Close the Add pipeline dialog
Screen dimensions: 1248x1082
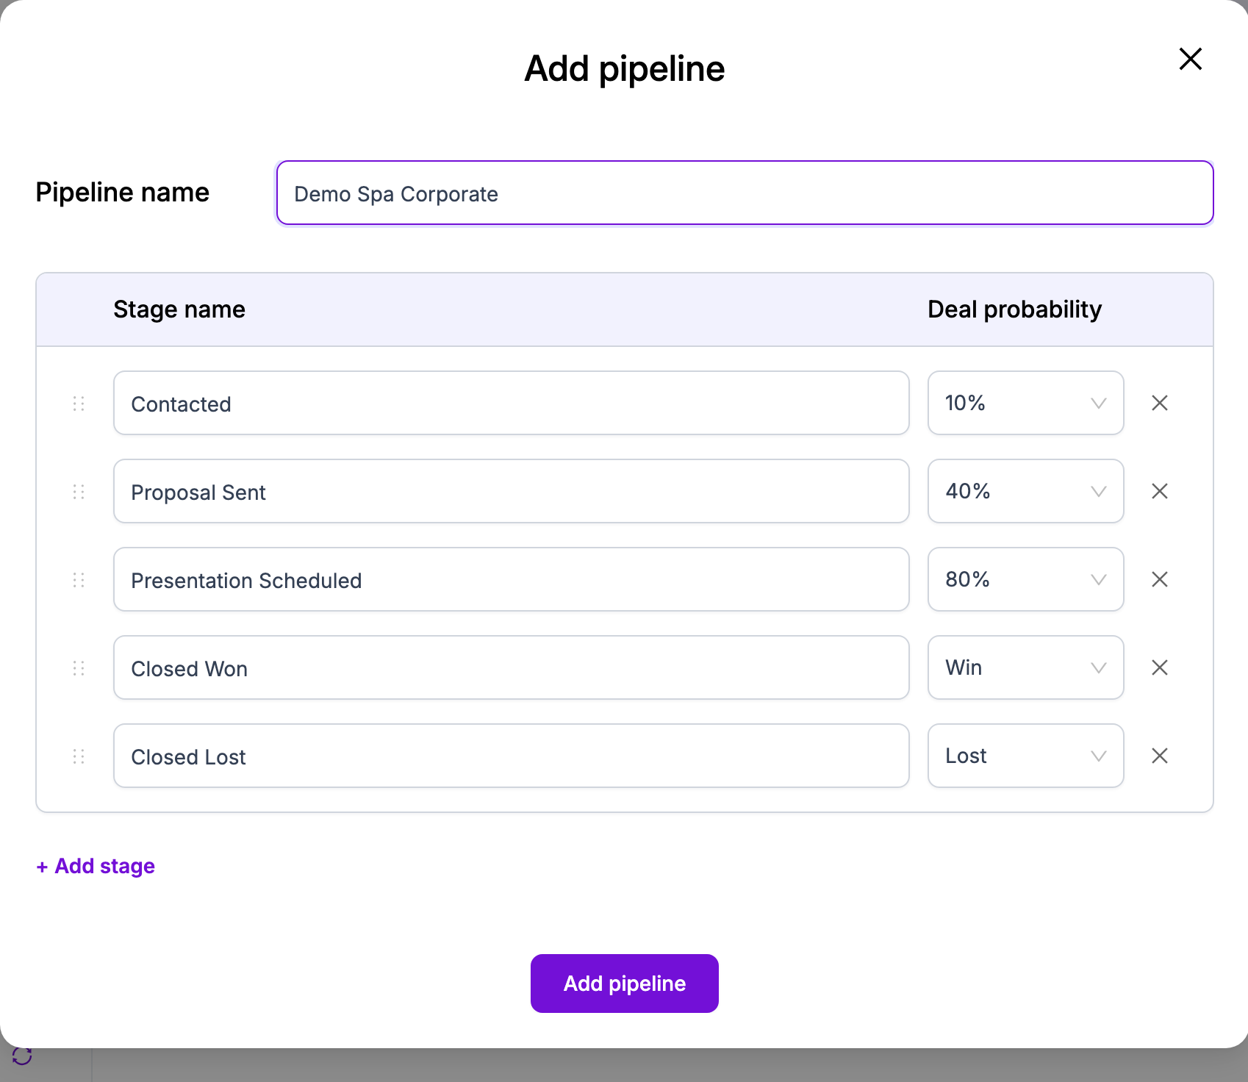(x=1190, y=59)
